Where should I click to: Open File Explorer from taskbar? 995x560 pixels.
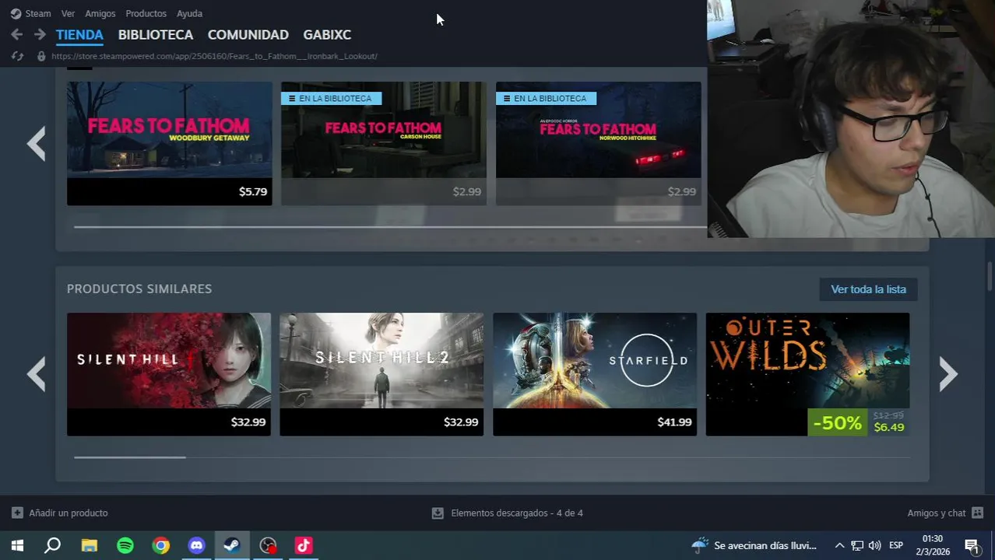pos(90,545)
